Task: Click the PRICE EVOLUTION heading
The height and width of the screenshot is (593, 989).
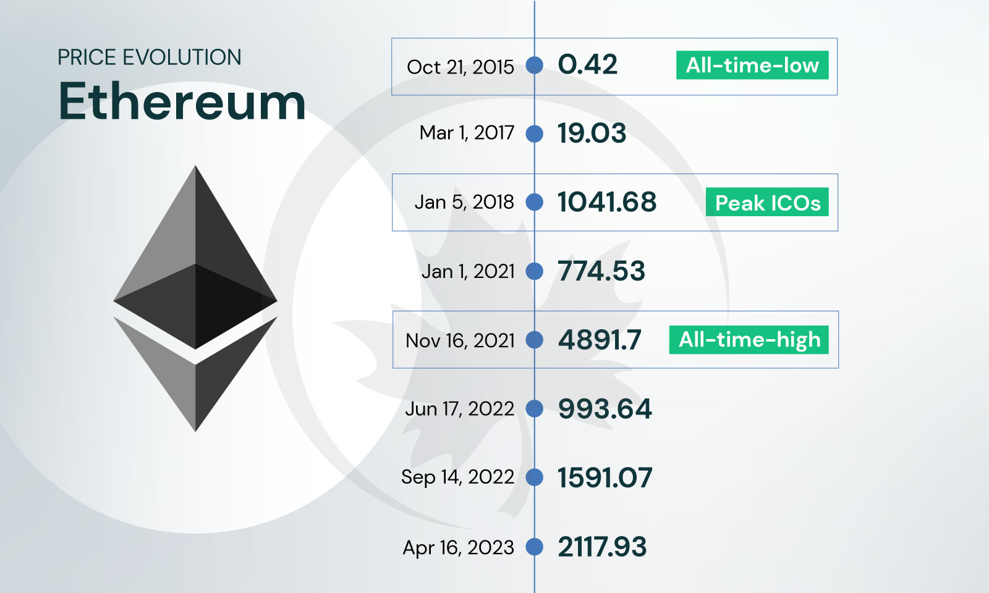Action: [150, 57]
